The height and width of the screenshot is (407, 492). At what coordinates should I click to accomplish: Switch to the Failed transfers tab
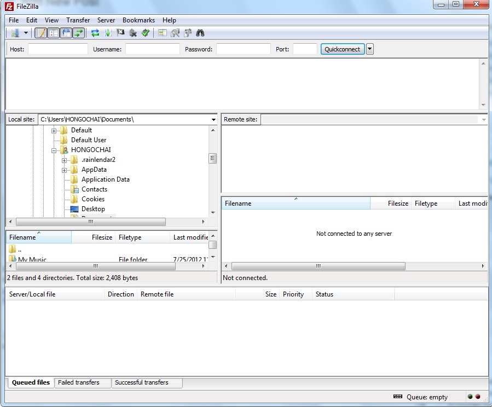click(x=82, y=382)
